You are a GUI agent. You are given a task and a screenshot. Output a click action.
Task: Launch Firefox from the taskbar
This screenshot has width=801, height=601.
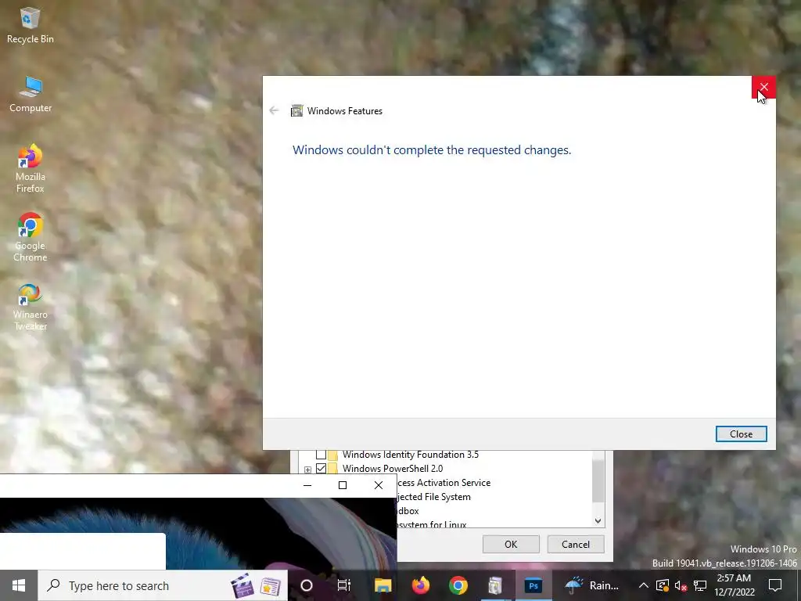pos(420,585)
